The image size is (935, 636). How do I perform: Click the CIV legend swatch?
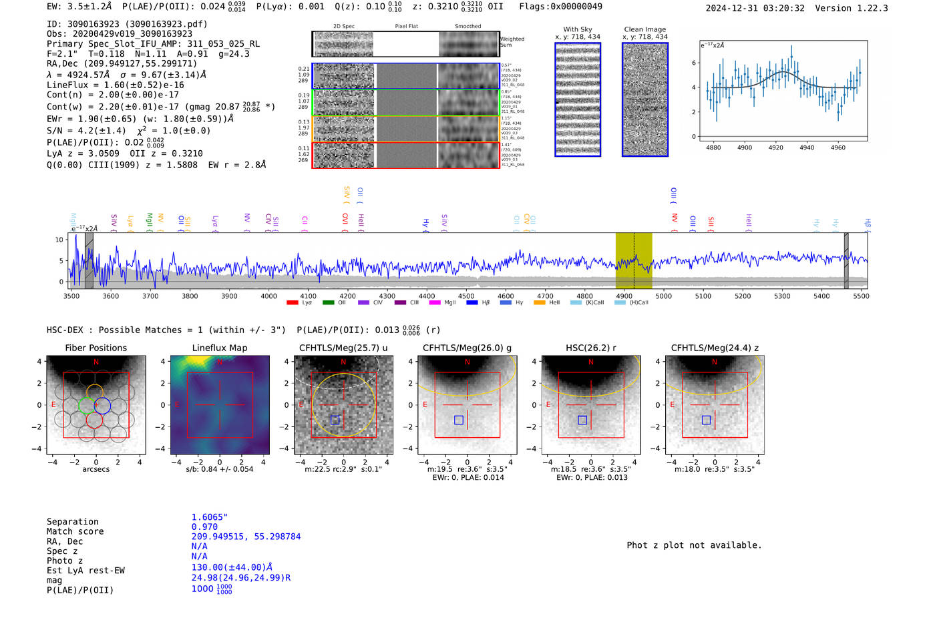pos(363,302)
